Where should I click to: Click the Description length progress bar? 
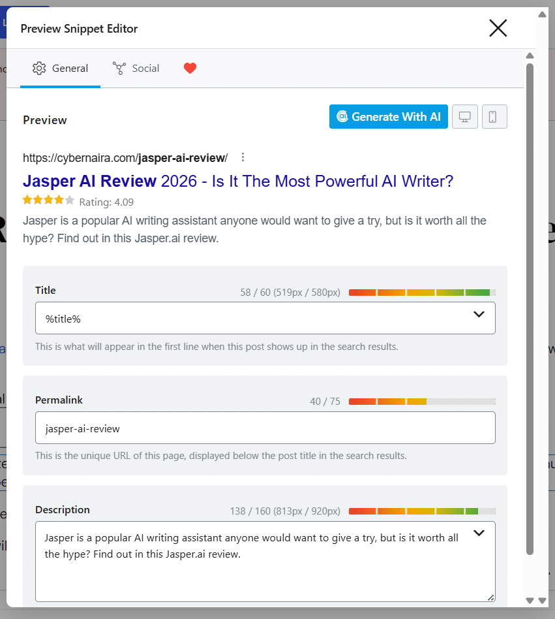(x=422, y=511)
